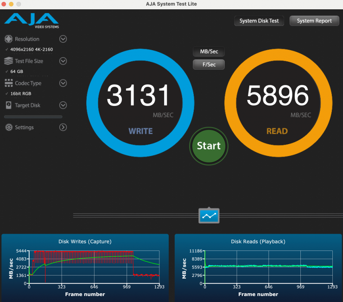Switch units to MB/Sec

click(209, 52)
